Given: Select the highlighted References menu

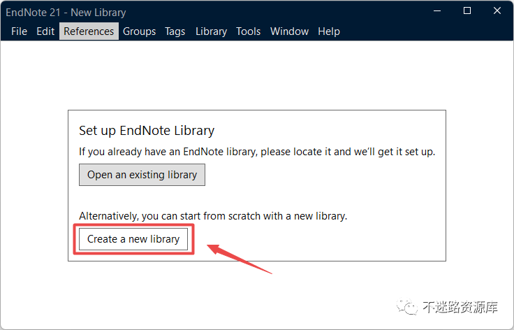Looking at the screenshot, I should click(89, 31).
